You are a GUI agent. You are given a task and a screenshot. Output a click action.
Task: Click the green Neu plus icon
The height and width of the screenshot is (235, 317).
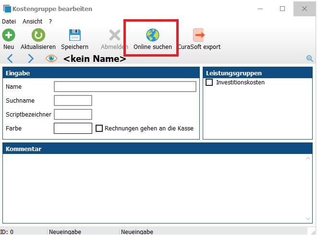(x=9, y=35)
